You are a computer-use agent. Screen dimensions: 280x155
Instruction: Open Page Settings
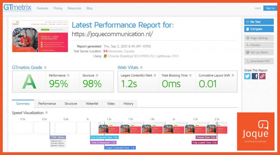(x=259, y=38)
